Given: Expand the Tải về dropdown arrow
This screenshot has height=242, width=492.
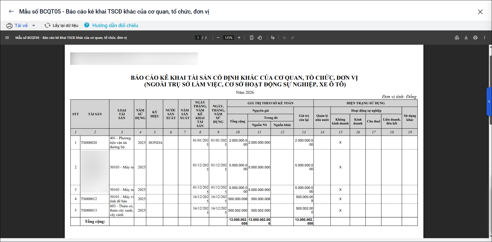Looking at the screenshot, I should click(x=34, y=26).
